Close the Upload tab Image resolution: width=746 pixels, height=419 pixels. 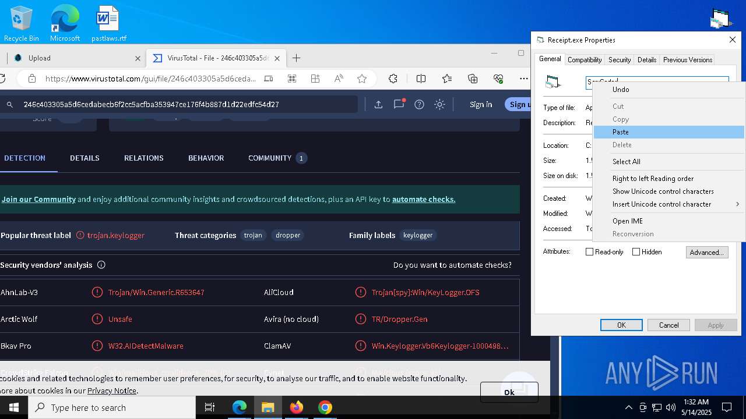138,58
